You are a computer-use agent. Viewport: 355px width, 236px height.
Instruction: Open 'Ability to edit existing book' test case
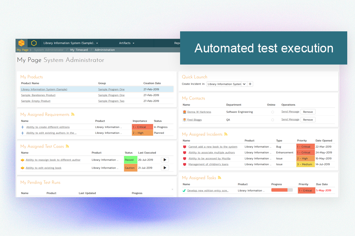[44, 168]
